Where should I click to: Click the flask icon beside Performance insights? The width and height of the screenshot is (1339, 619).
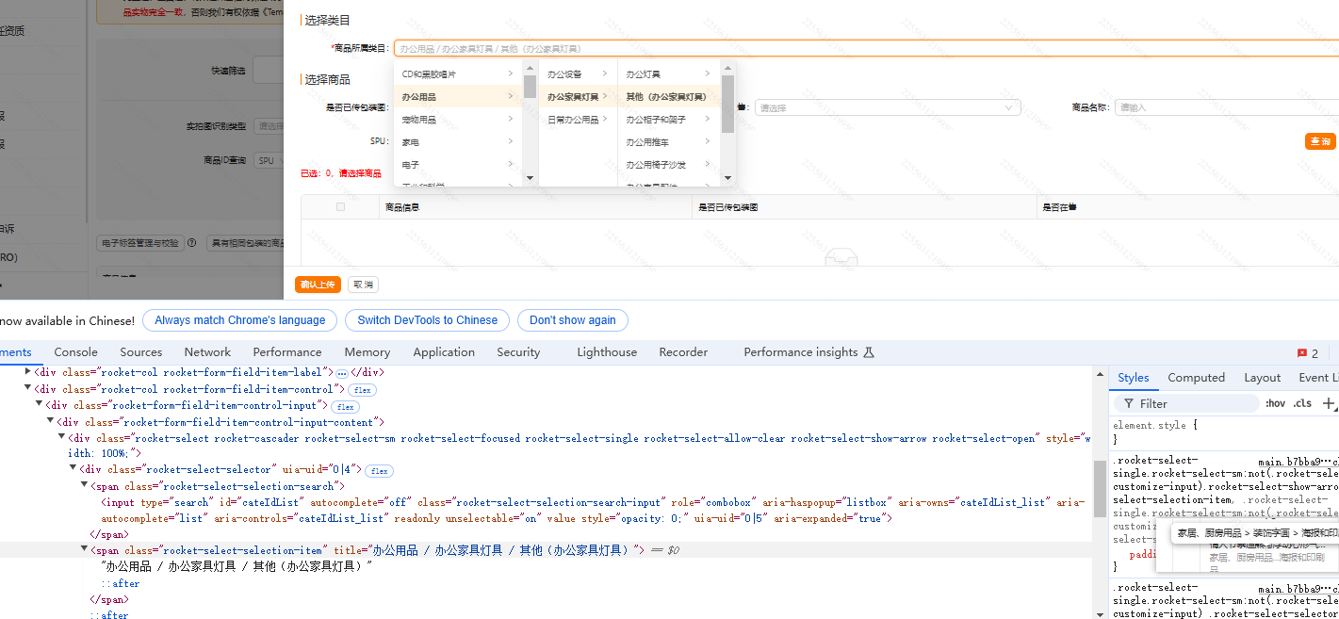click(869, 352)
